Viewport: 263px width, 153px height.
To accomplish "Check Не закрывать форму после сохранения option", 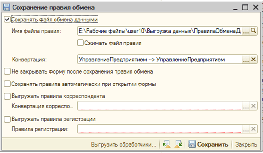I will point(7,71).
